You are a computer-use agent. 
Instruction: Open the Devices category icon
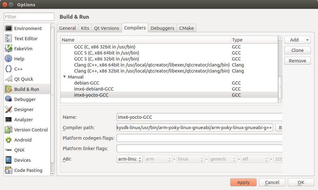tap(9, 160)
